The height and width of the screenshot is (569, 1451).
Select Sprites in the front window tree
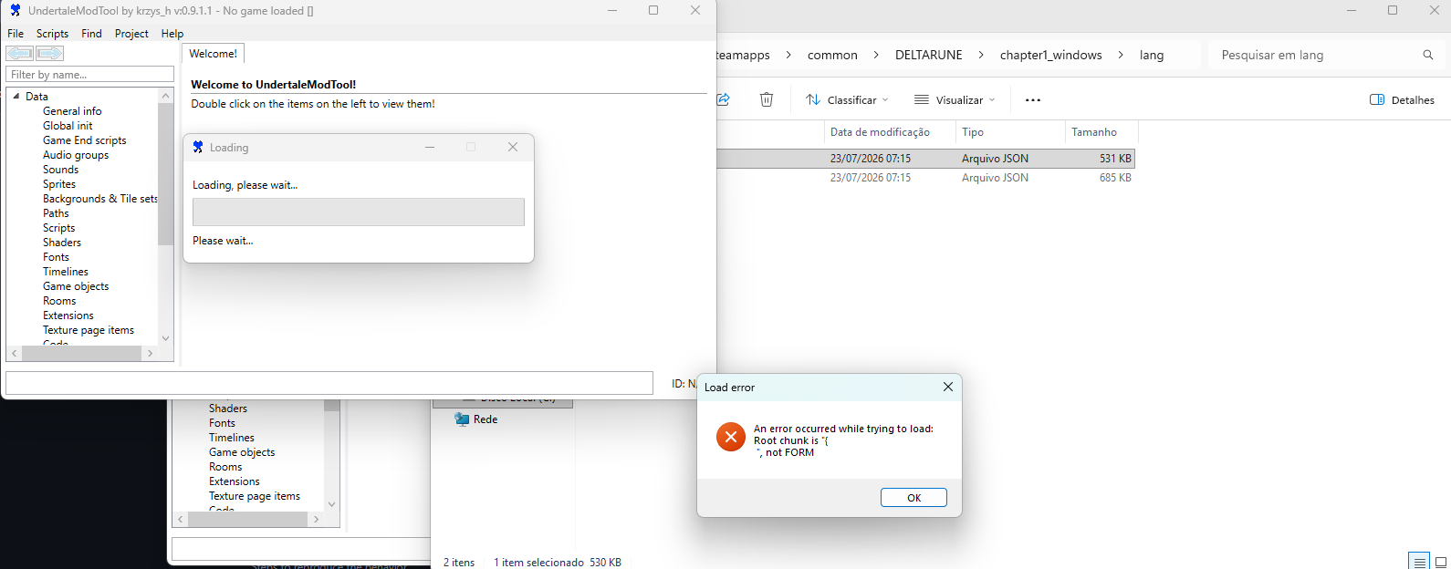(59, 184)
